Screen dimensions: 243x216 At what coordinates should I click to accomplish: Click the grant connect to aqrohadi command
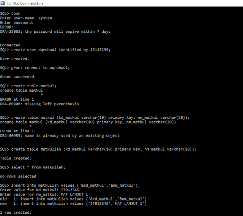tap(35, 68)
